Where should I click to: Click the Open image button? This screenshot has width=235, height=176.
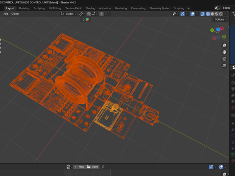[x=93, y=167]
